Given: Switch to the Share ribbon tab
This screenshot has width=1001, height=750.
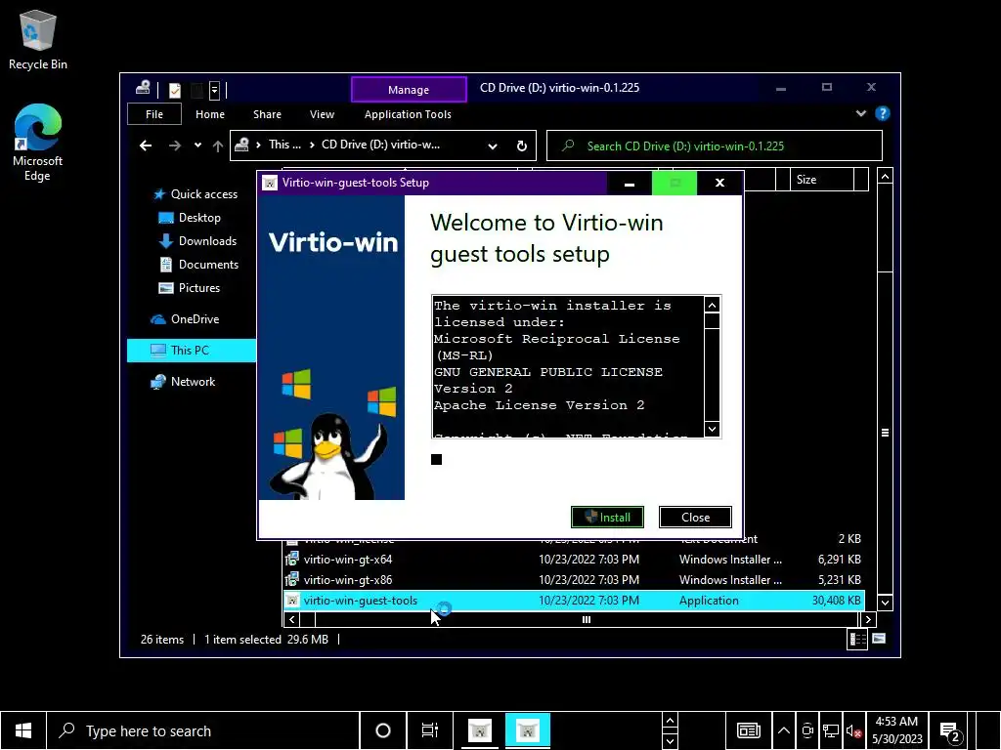Looking at the screenshot, I should 267,114.
